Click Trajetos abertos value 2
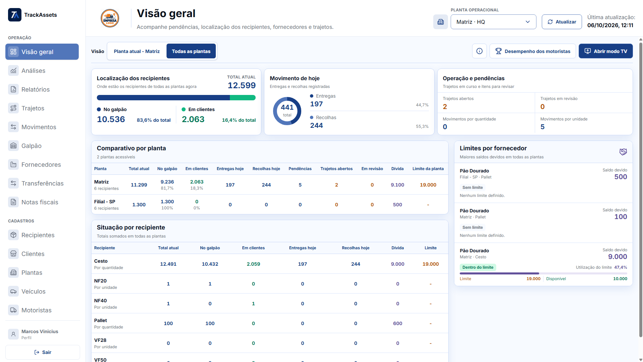 pos(445,107)
